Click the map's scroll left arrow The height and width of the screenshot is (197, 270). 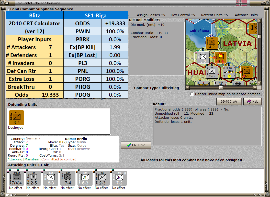[188, 87]
